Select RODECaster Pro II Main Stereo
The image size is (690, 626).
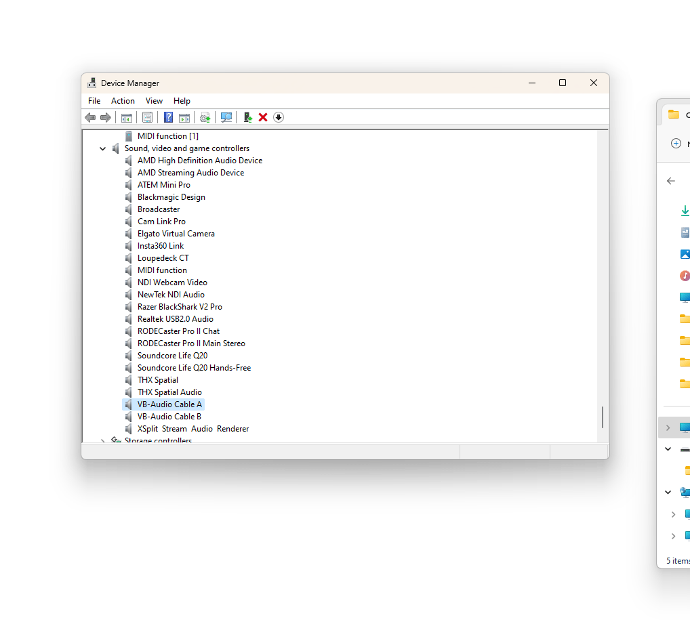click(191, 343)
